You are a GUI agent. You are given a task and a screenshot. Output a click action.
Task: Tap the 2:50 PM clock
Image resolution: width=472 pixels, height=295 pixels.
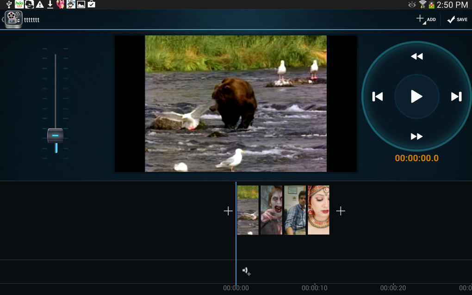point(452,5)
